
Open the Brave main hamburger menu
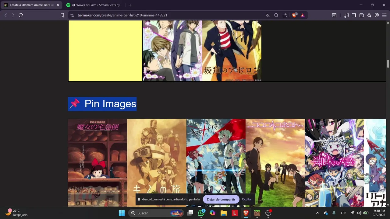tap(385, 15)
